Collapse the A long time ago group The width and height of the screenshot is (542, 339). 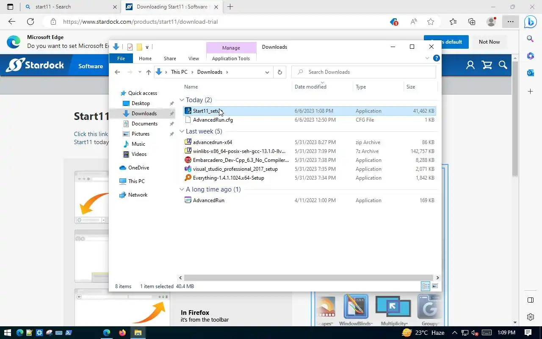tap(182, 189)
